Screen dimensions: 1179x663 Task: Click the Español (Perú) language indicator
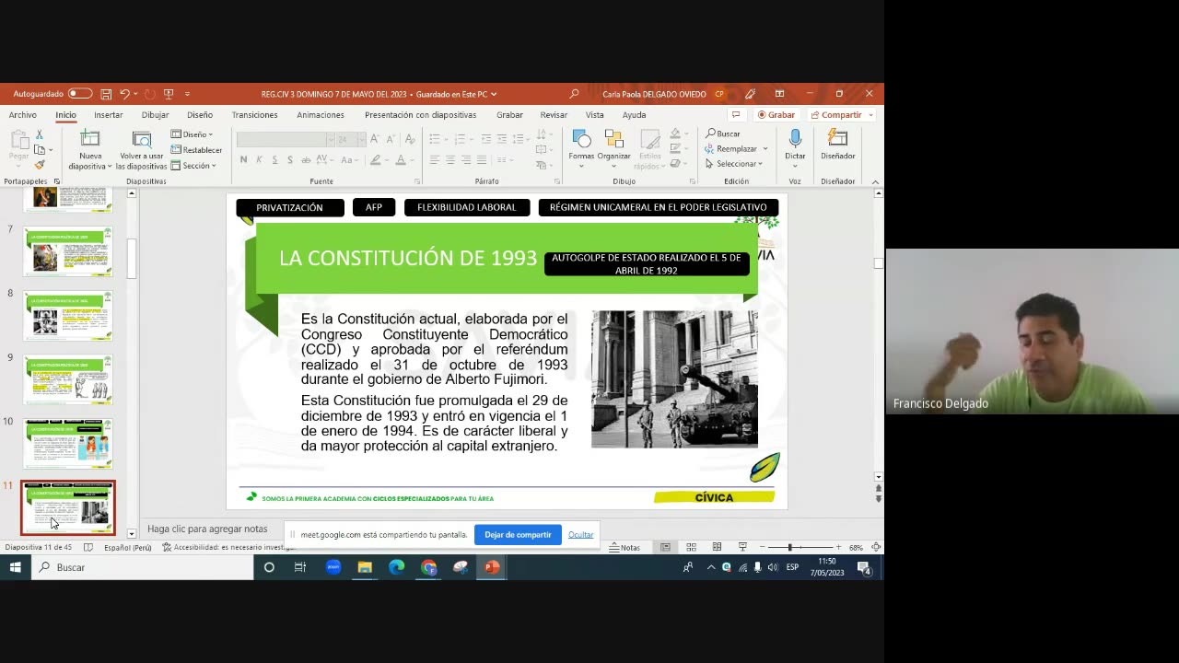(127, 547)
